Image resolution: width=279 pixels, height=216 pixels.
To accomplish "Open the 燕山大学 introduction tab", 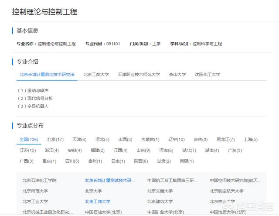I will click(x=177, y=75).
